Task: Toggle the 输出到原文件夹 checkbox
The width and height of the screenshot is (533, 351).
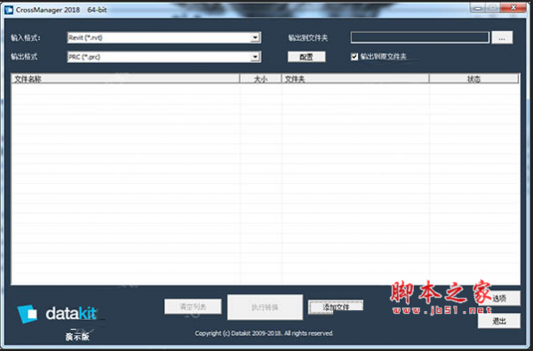Action: (354, 57)
